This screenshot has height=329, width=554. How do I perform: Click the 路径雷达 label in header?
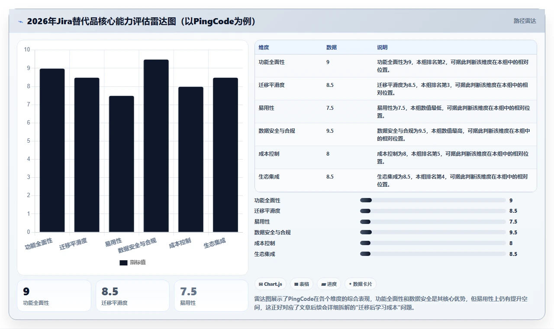525,21
